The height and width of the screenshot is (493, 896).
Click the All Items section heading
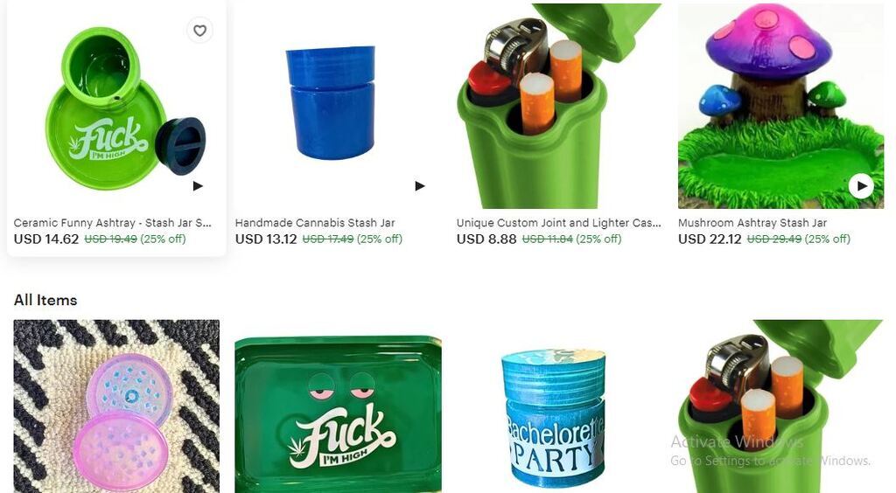45,300
